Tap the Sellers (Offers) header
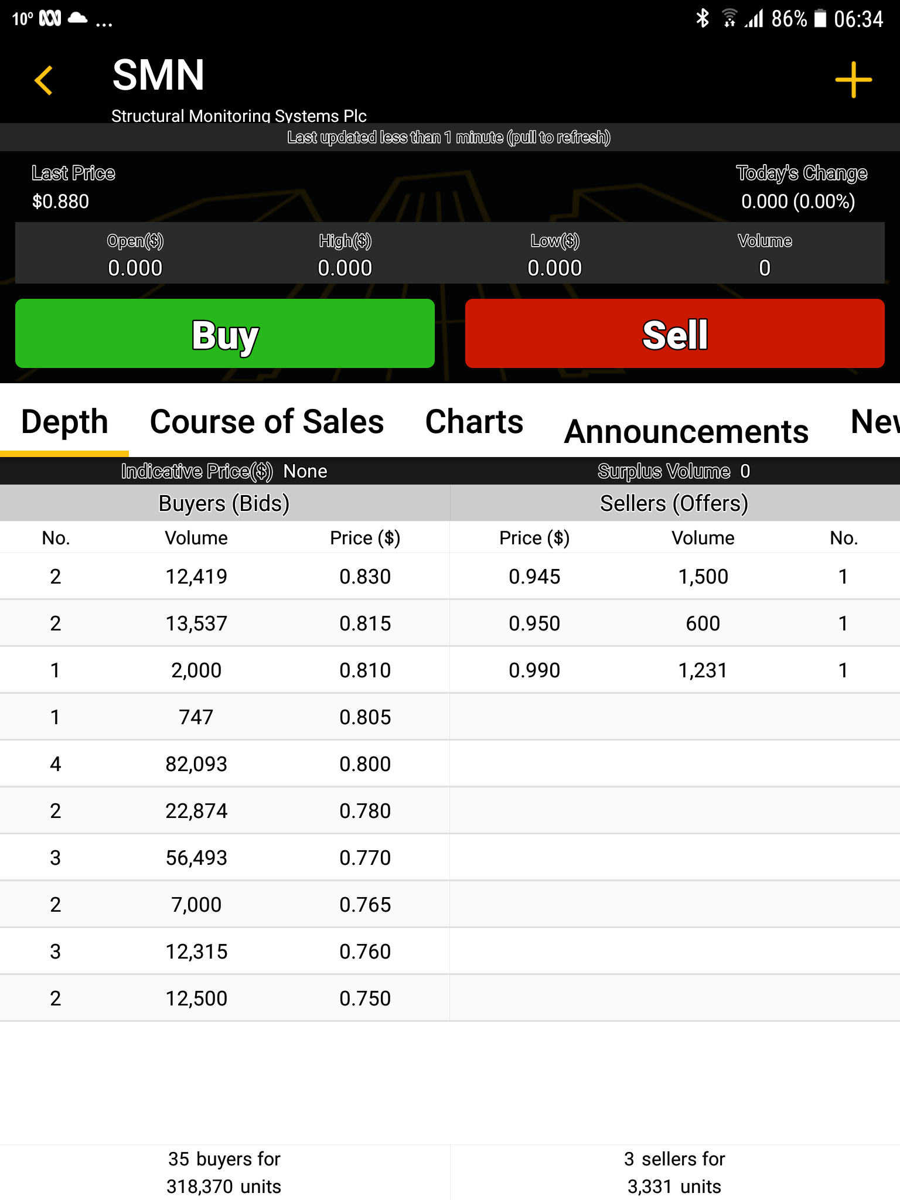This screenshot has height=1200, width=900. [674, 503]
